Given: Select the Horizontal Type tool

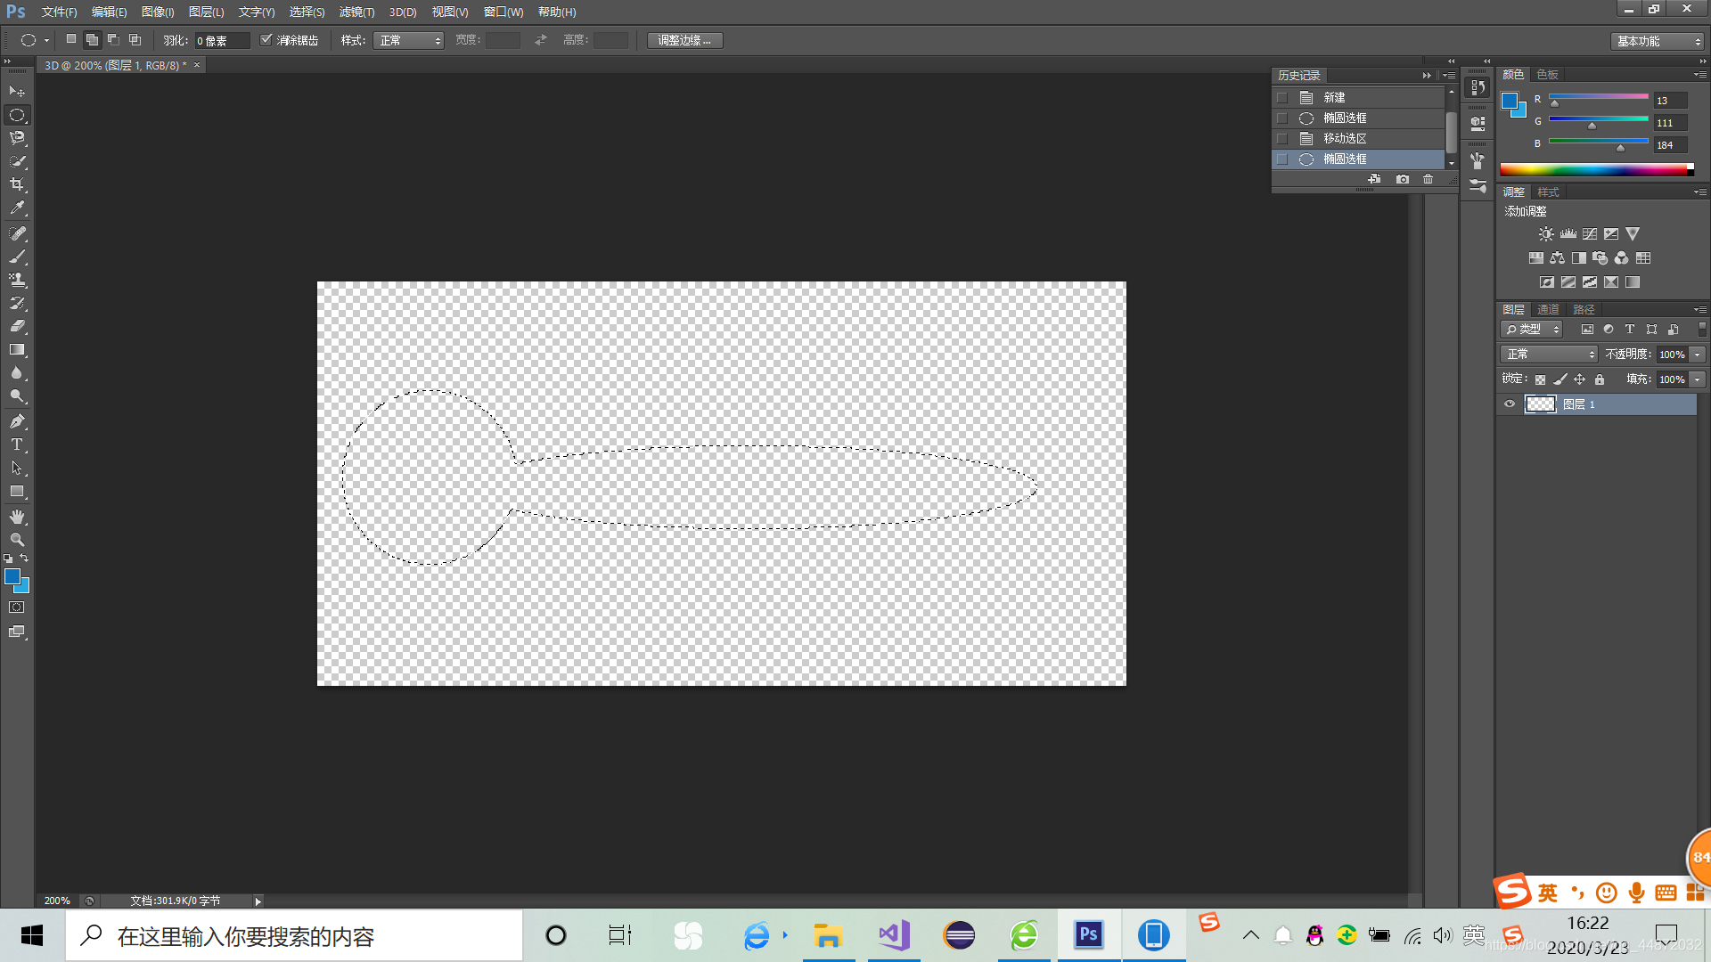Looking at the screenshot, I should click(17, 444).
